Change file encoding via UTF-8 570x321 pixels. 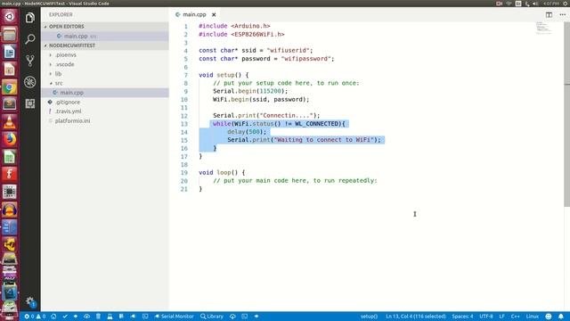[x=486, y=317]
